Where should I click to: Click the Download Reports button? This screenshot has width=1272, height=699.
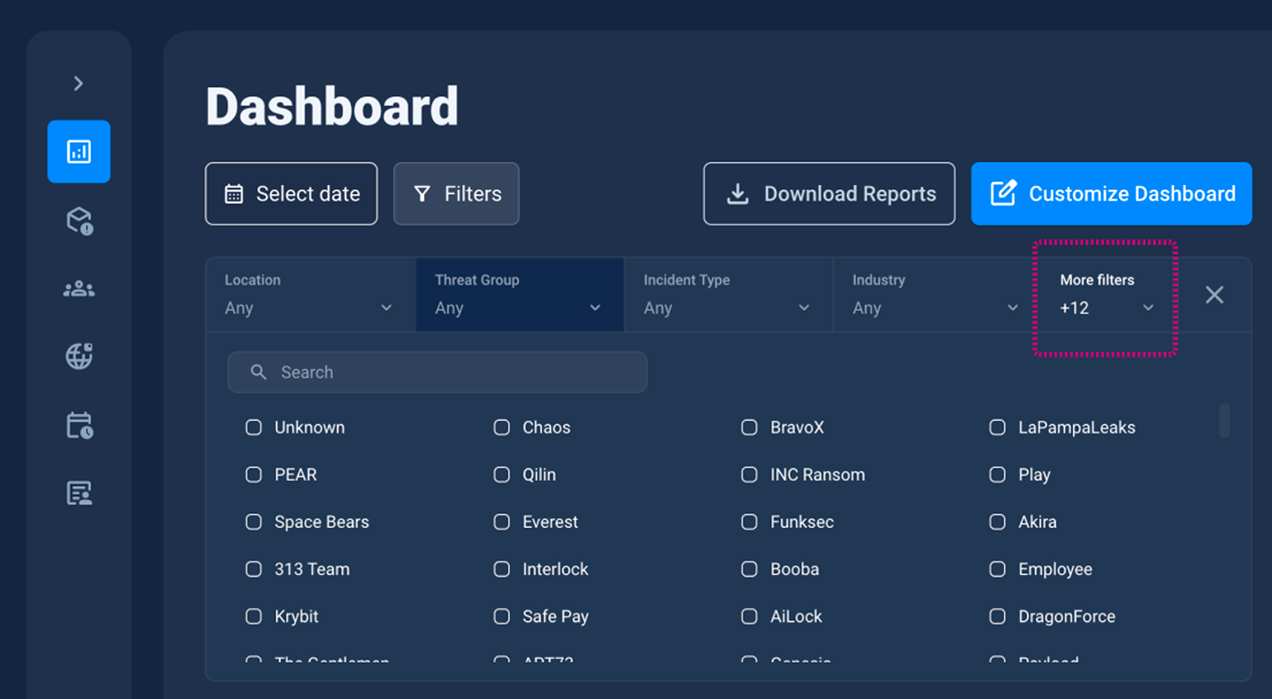(829, 194)
